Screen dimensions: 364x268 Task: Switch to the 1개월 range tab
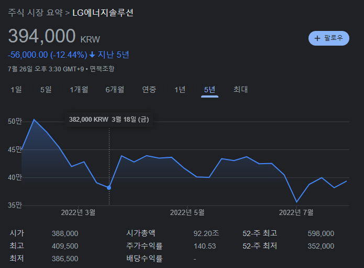tap(79, 90)
